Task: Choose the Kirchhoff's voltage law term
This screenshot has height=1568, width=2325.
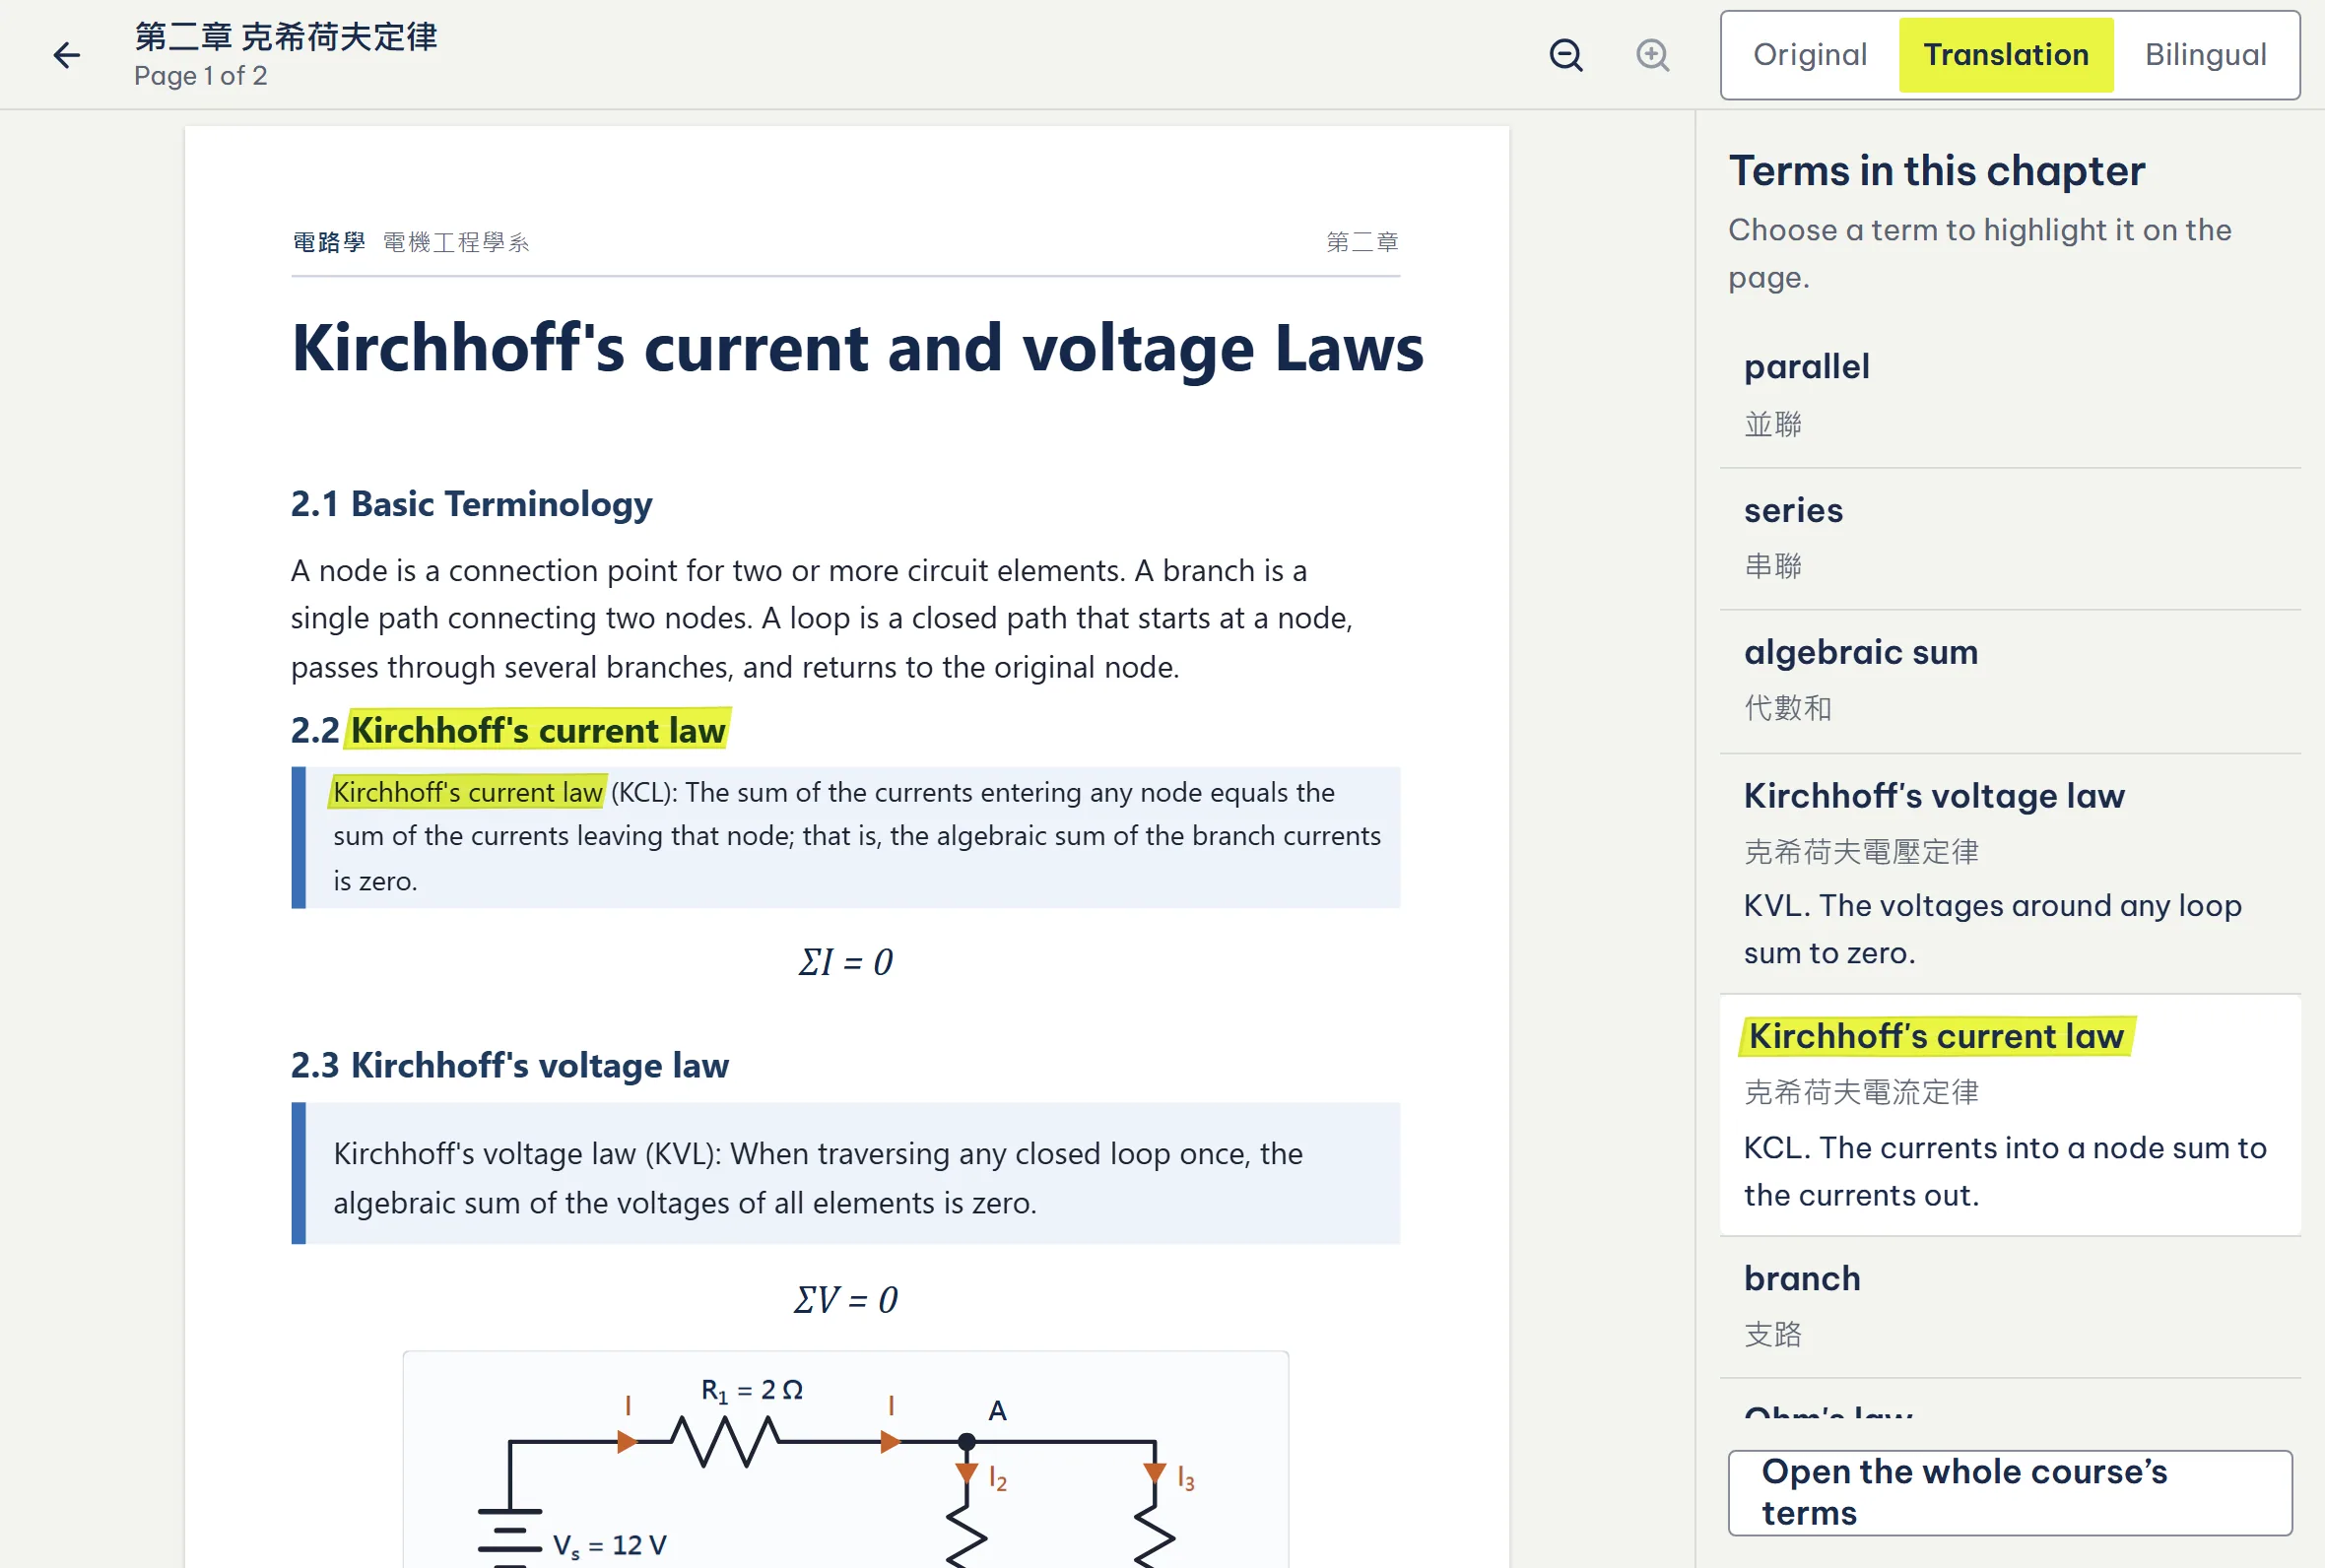Action: pyautogui.click(x=2010, y=873)
